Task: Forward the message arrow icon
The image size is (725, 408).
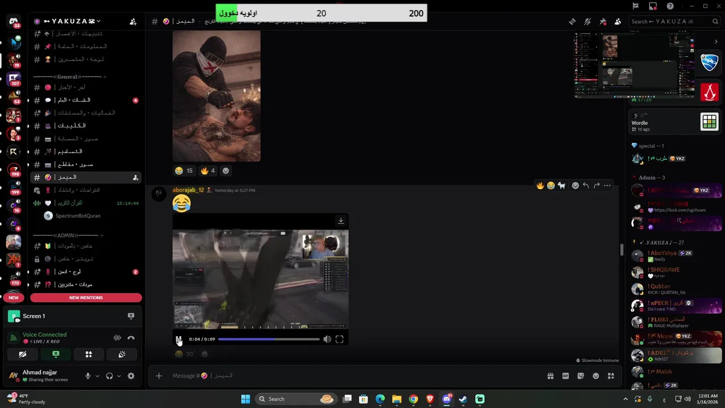Action: [596, 185]
